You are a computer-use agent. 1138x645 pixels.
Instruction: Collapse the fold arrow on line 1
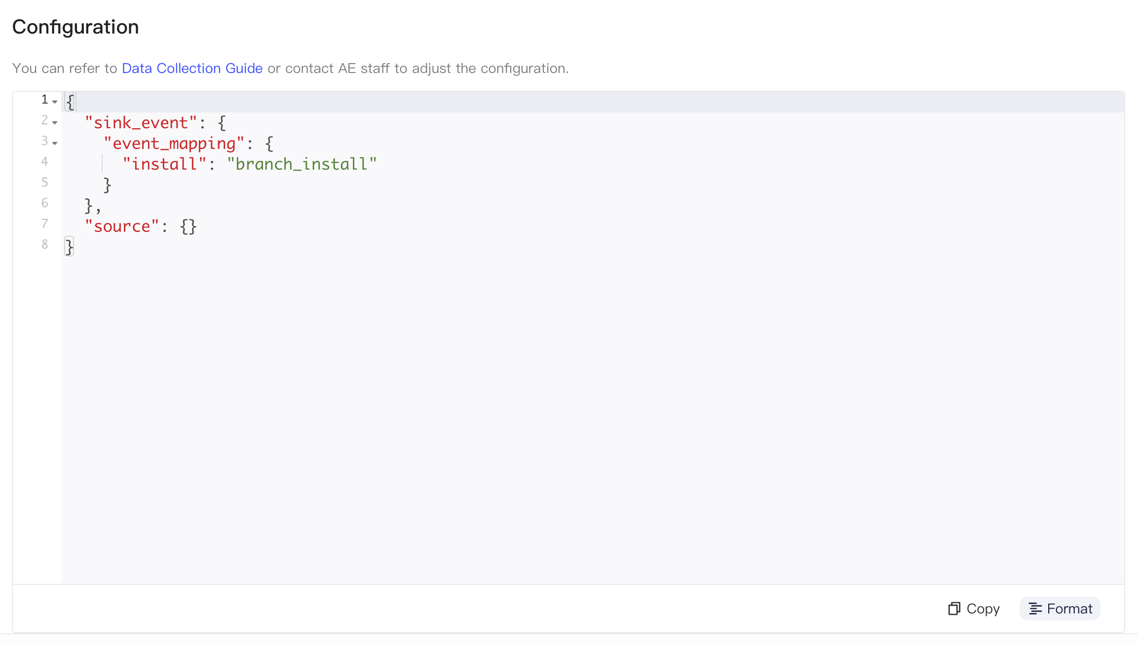pyautogui.click(x=55, y=102)
